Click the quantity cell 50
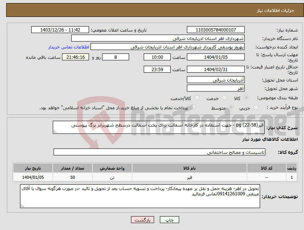Viewport: 304px width, 230px height. pyautogui.click(x=72, y=177)
